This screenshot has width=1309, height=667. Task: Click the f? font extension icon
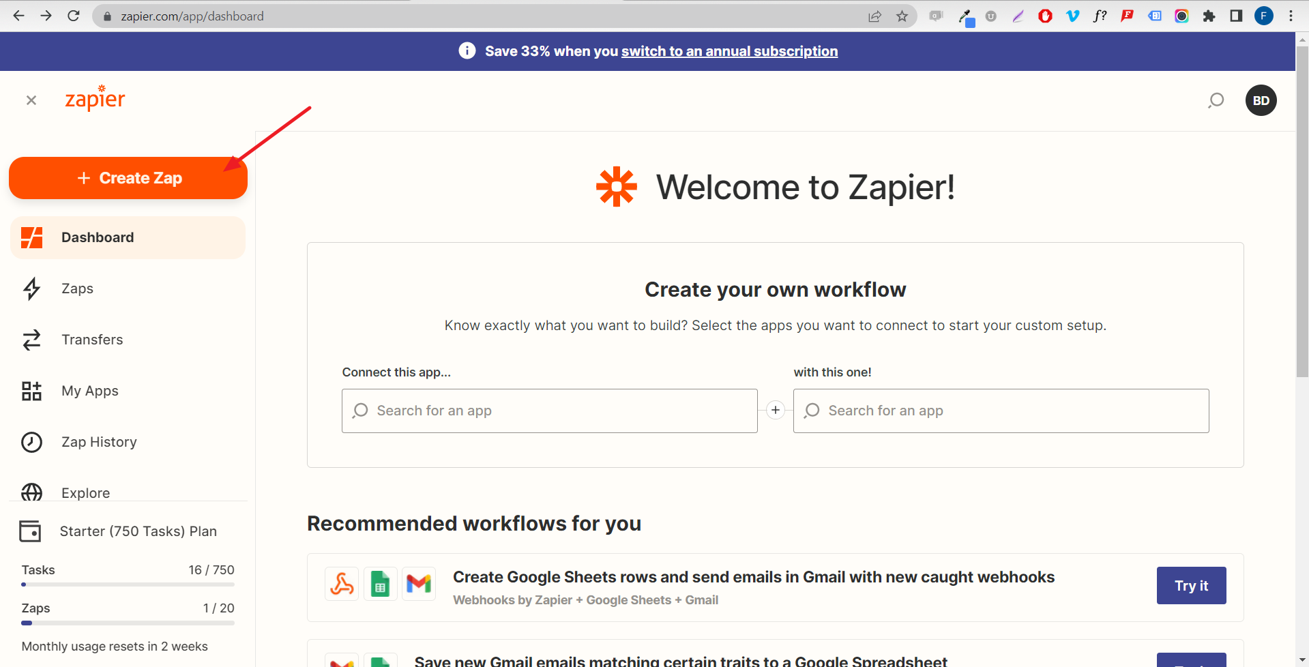click(1100, 16)
